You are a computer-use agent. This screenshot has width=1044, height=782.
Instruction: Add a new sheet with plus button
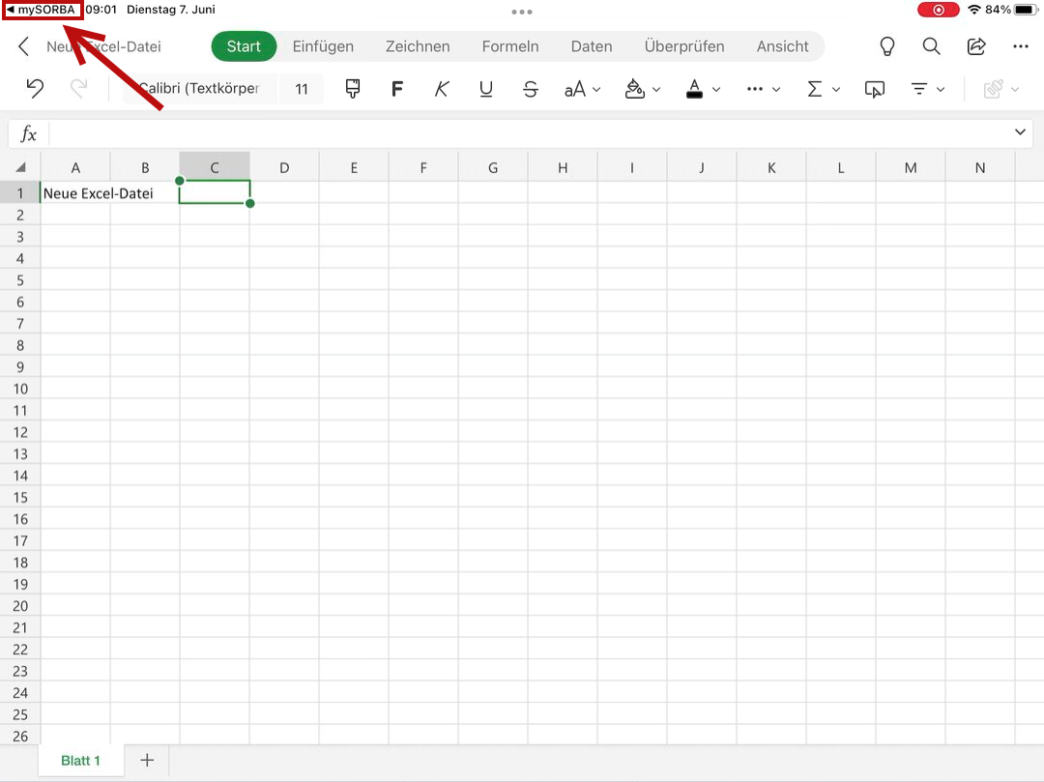pyautogui.click(x=147, y=760)
